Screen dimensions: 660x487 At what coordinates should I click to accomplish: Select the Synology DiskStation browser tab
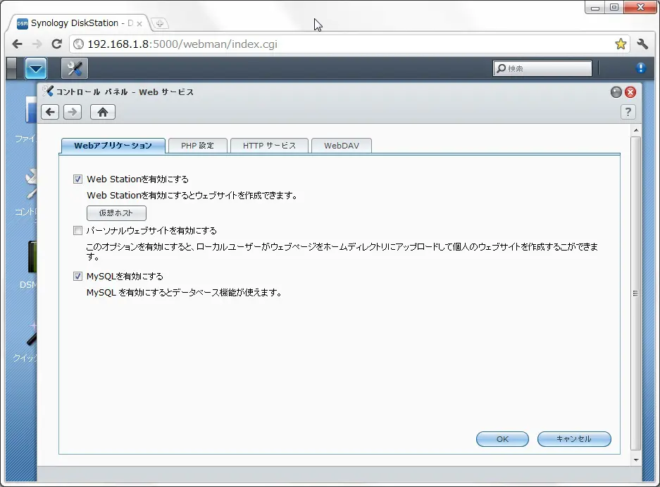coord(79,23)
